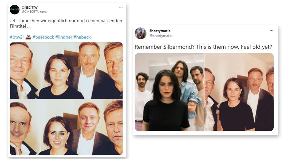The width and height of the screenshot is (283, 159).
Task: Follow the #btw21 hashtag link
Action: (x=17, y=37)
